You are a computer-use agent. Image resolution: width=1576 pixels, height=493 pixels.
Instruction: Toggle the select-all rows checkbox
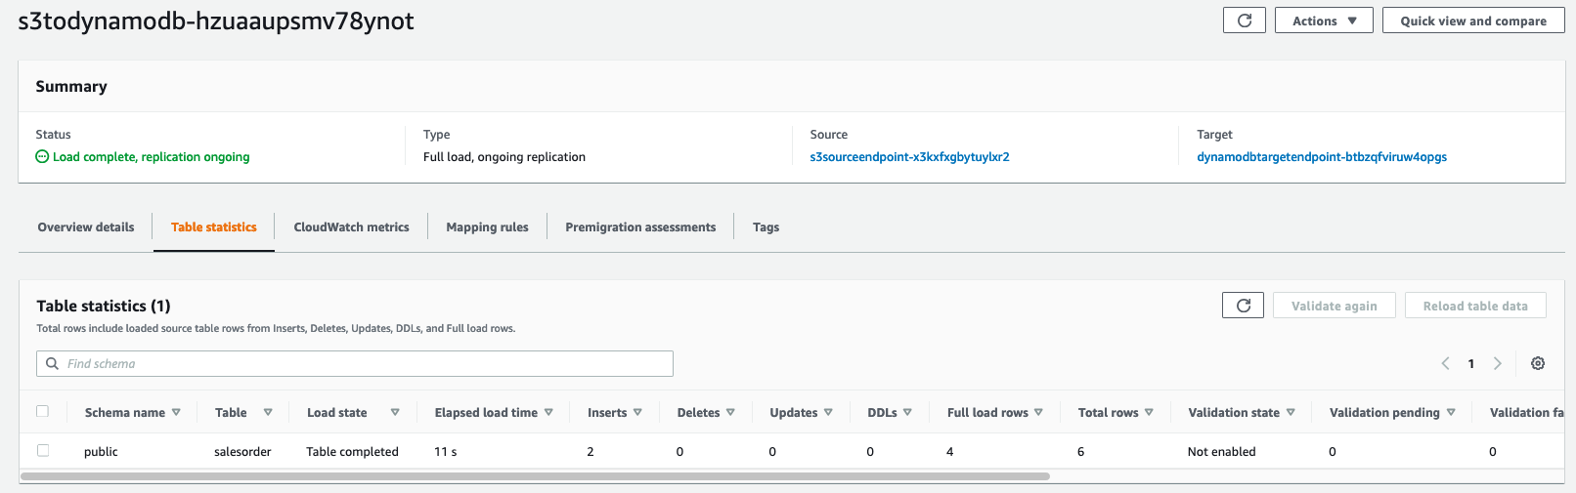tap(42, 411)
